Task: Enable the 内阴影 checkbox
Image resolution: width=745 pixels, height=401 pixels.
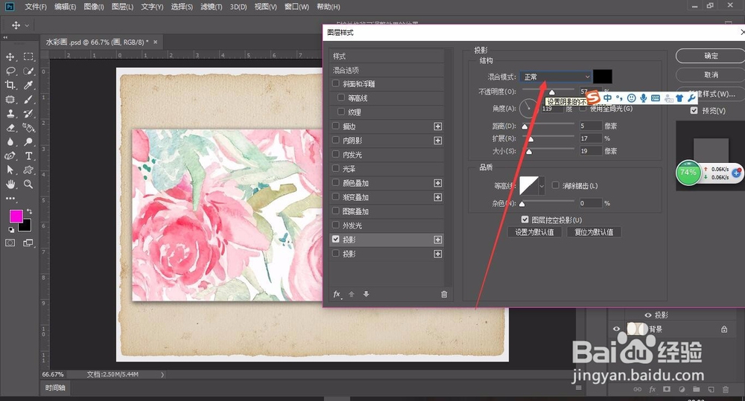Action: 336,141
